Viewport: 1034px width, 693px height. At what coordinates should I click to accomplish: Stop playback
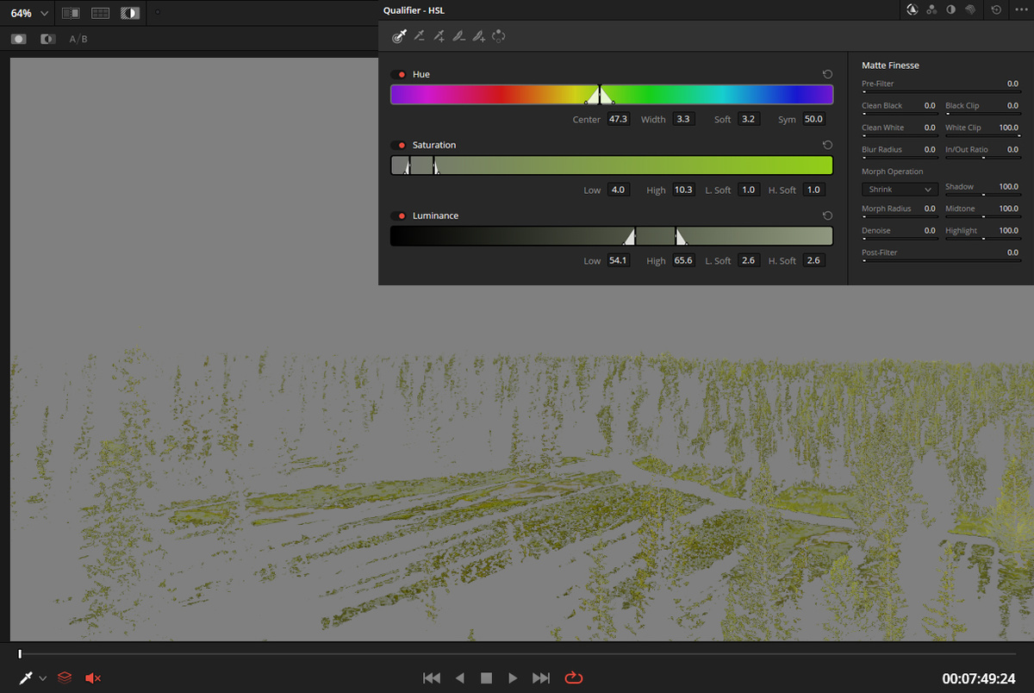pyautogui.click(x=486, y=678)
